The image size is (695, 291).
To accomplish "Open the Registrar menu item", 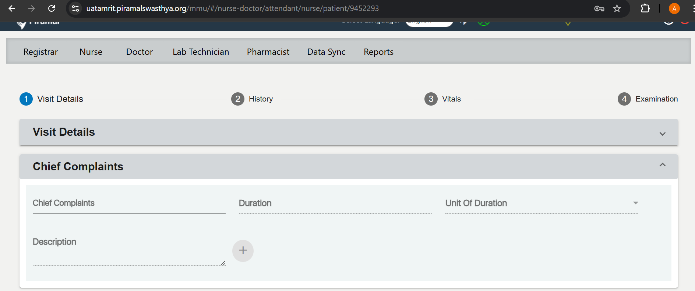I will click(x=40, y=52).
